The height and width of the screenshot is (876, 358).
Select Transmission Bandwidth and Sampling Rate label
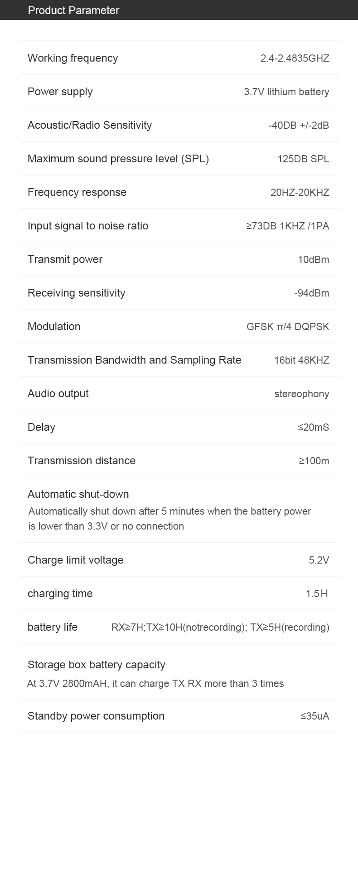click(x=135, y=360)
